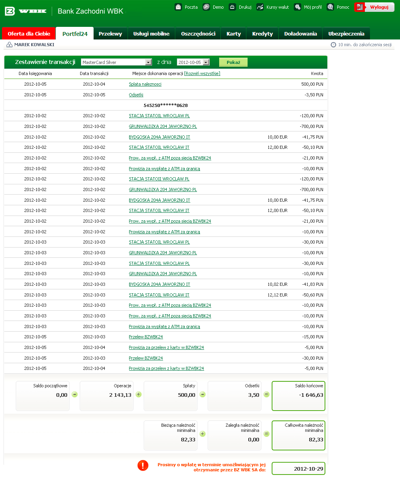Open the Poczta mail icon
Image resolution: width=400 pixels, height=484 pixels.
pyautogui.click(x=178, y=7)
